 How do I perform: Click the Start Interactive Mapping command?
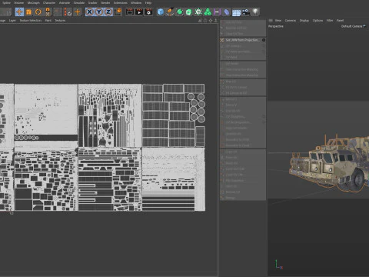[242, 69]
